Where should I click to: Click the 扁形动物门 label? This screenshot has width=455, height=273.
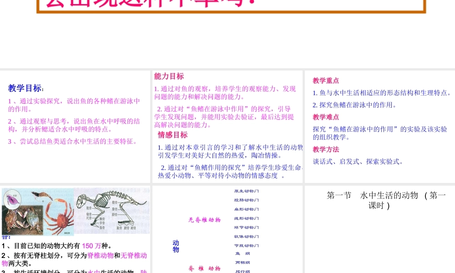click(x=246, y=209)
